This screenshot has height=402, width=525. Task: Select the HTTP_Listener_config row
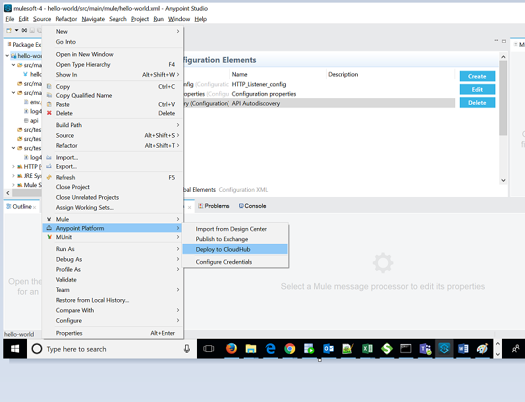click(319, 84)
